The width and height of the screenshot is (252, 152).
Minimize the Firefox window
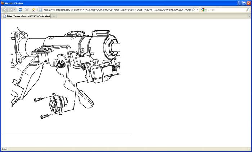coord(240,3)
